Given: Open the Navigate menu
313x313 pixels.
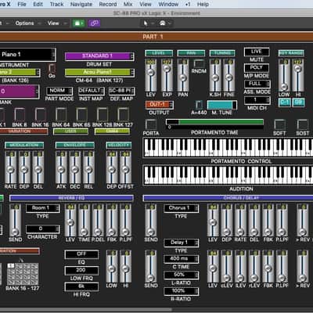Looking at the screenshot, I should point(81,4).
